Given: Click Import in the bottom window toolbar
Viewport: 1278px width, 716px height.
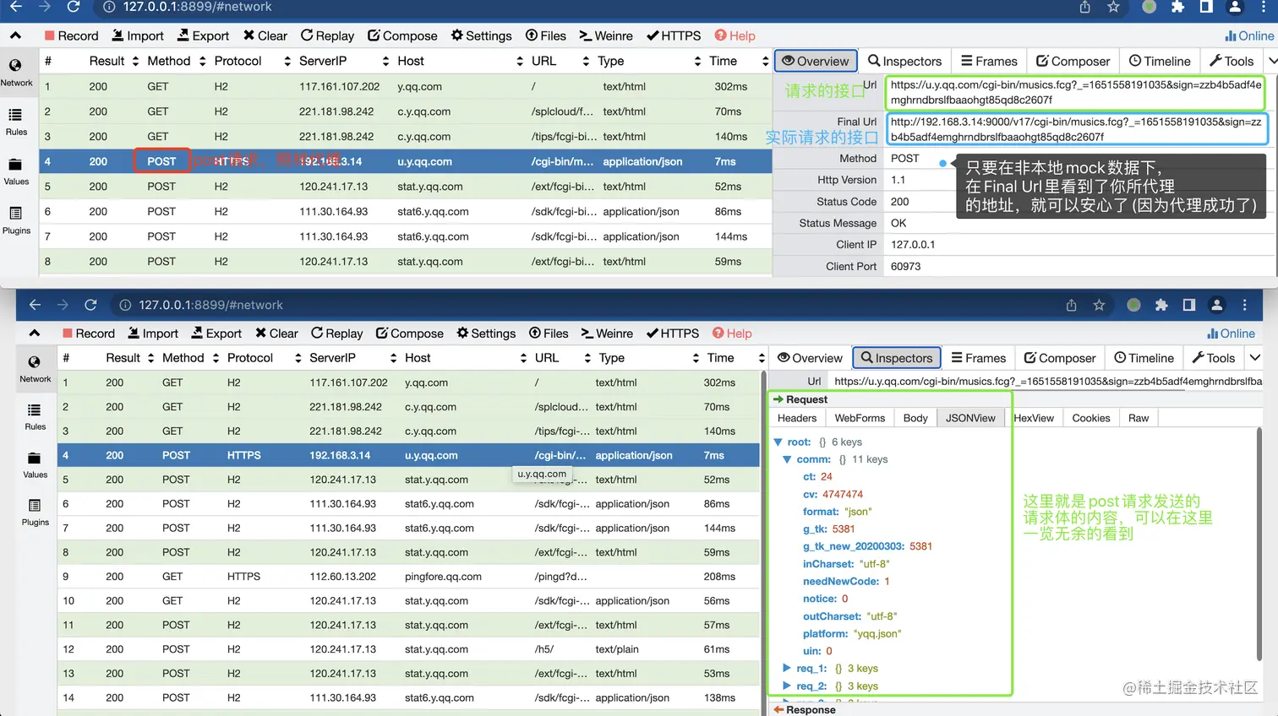Looking at the screenshot, I should click(153, 334).
